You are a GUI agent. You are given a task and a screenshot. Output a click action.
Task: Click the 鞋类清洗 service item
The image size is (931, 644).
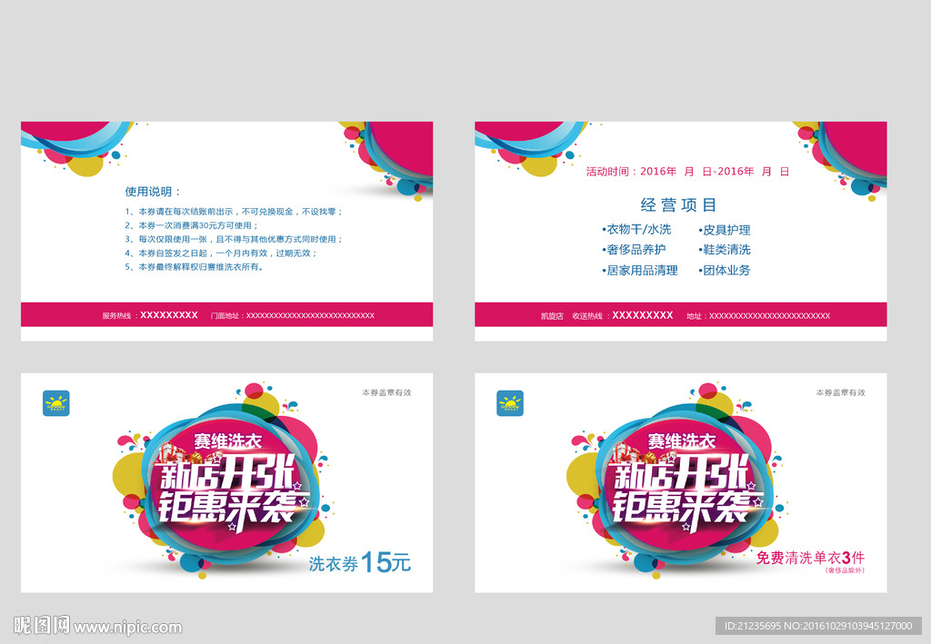coord(725,250)
